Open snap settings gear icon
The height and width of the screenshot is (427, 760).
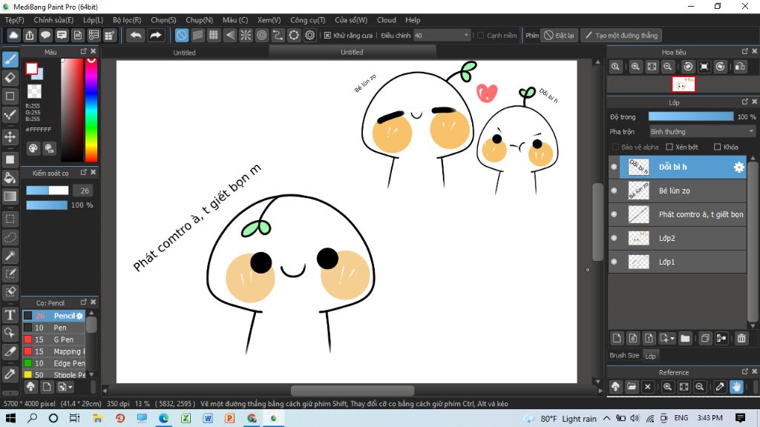(309, 36)
